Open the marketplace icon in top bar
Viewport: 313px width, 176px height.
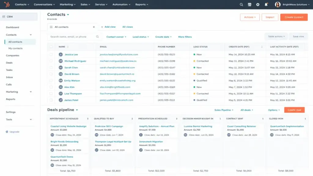[x=249, y=4]
